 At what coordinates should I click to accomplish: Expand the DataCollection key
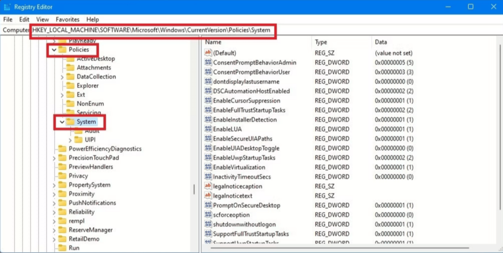tap(62, 77)
